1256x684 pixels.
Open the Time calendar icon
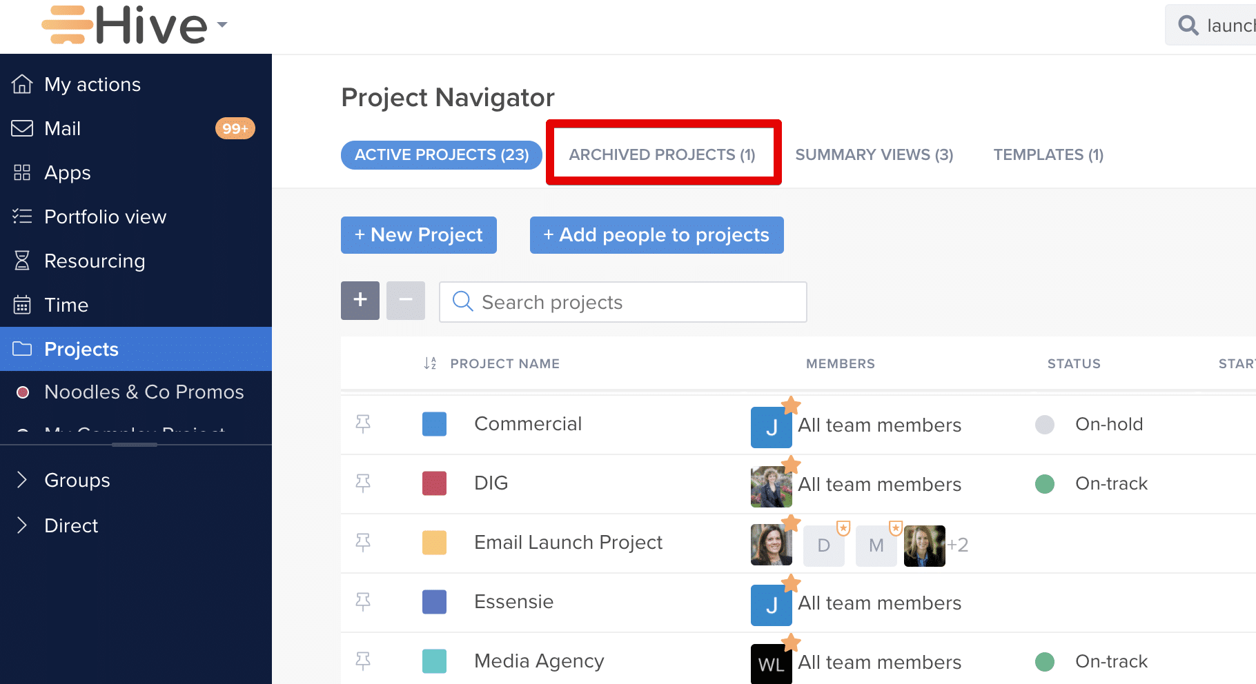click(x=22, y=305)
